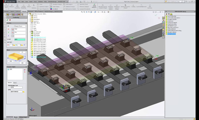
Task: Pick X axis reference selector icon
Action: [13, 29]
